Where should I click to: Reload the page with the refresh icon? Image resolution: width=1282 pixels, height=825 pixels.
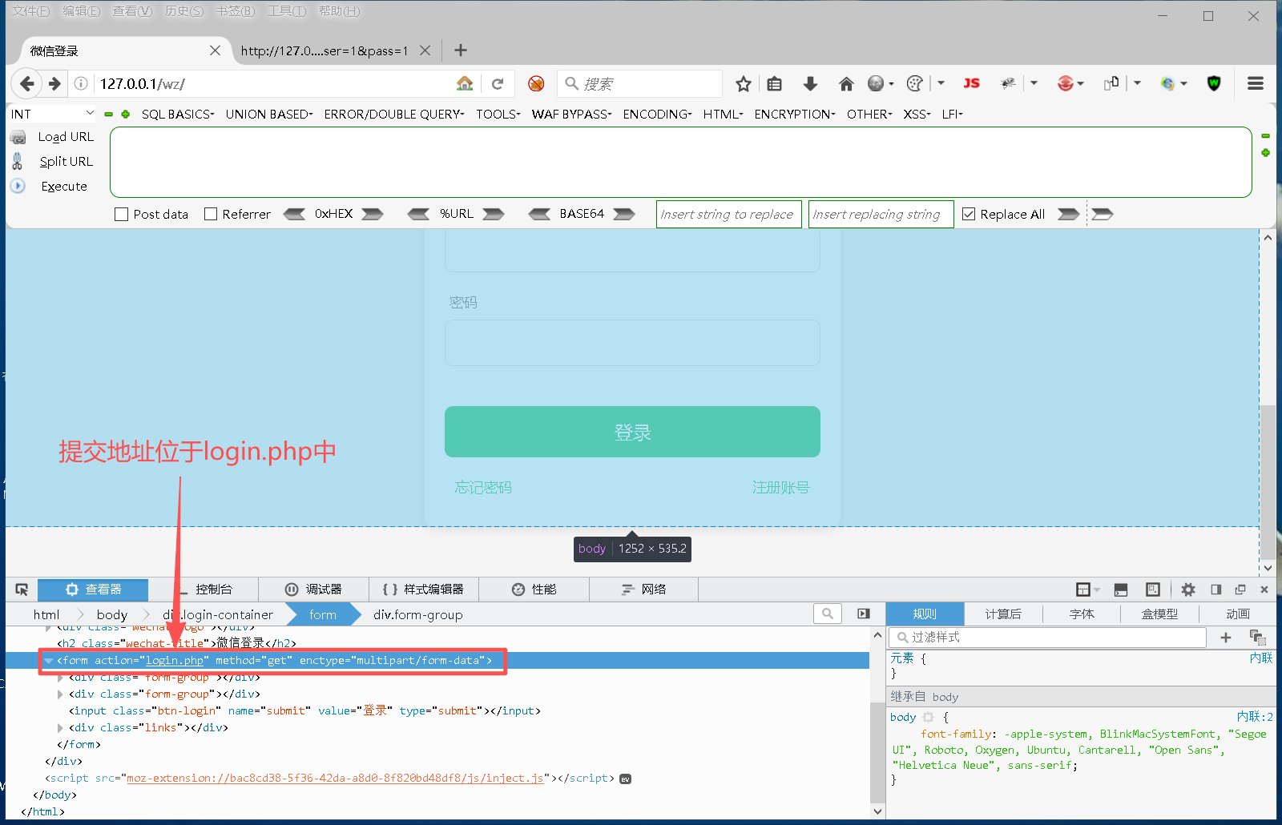498,83
